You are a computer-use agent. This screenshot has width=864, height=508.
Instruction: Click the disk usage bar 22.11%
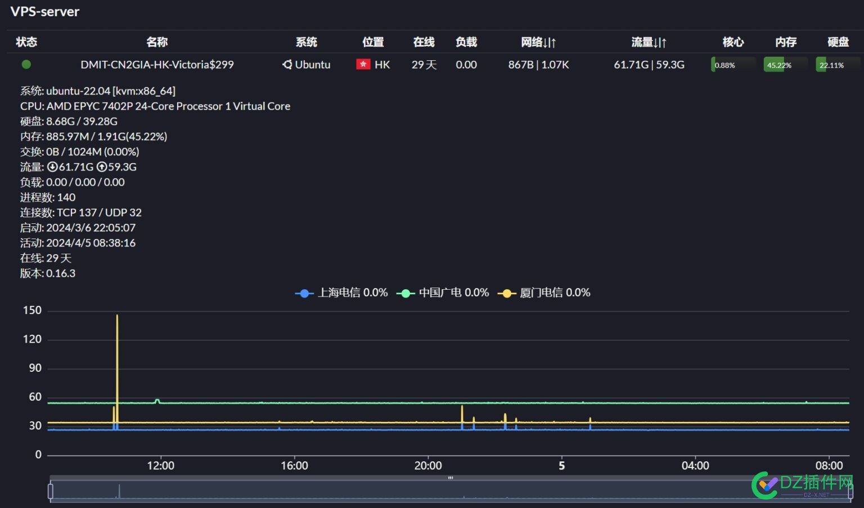coord(838,65)
